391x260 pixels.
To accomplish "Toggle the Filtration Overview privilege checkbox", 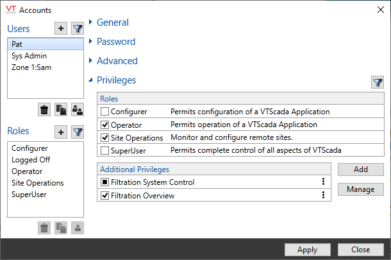I will click(104, 196).
